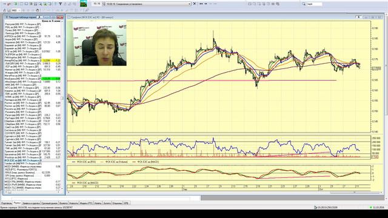Click the ФСК ЕЭС ао [MACD] legend in bottom pane

[x=87, y=183]
